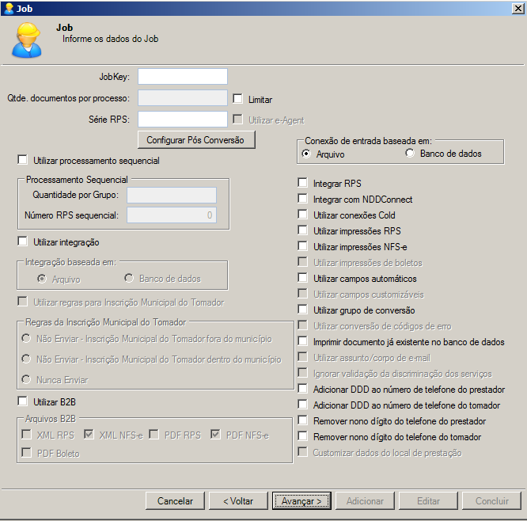Screen dimensions: 527x521
Task: Select Não Enviar Tomador dentro do município
Action: pos(26,359)
